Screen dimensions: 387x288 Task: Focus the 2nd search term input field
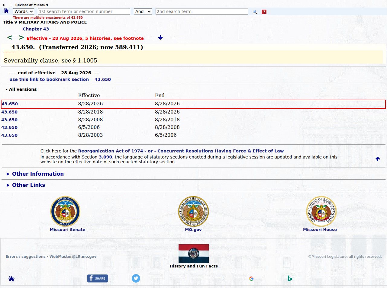[x=202, y=11]
